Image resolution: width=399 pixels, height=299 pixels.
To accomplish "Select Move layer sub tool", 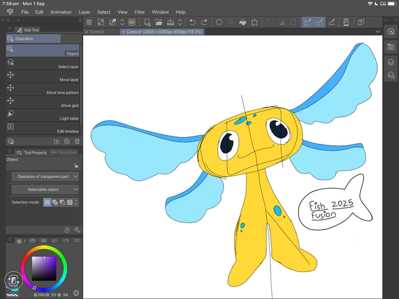I will 42,77.
